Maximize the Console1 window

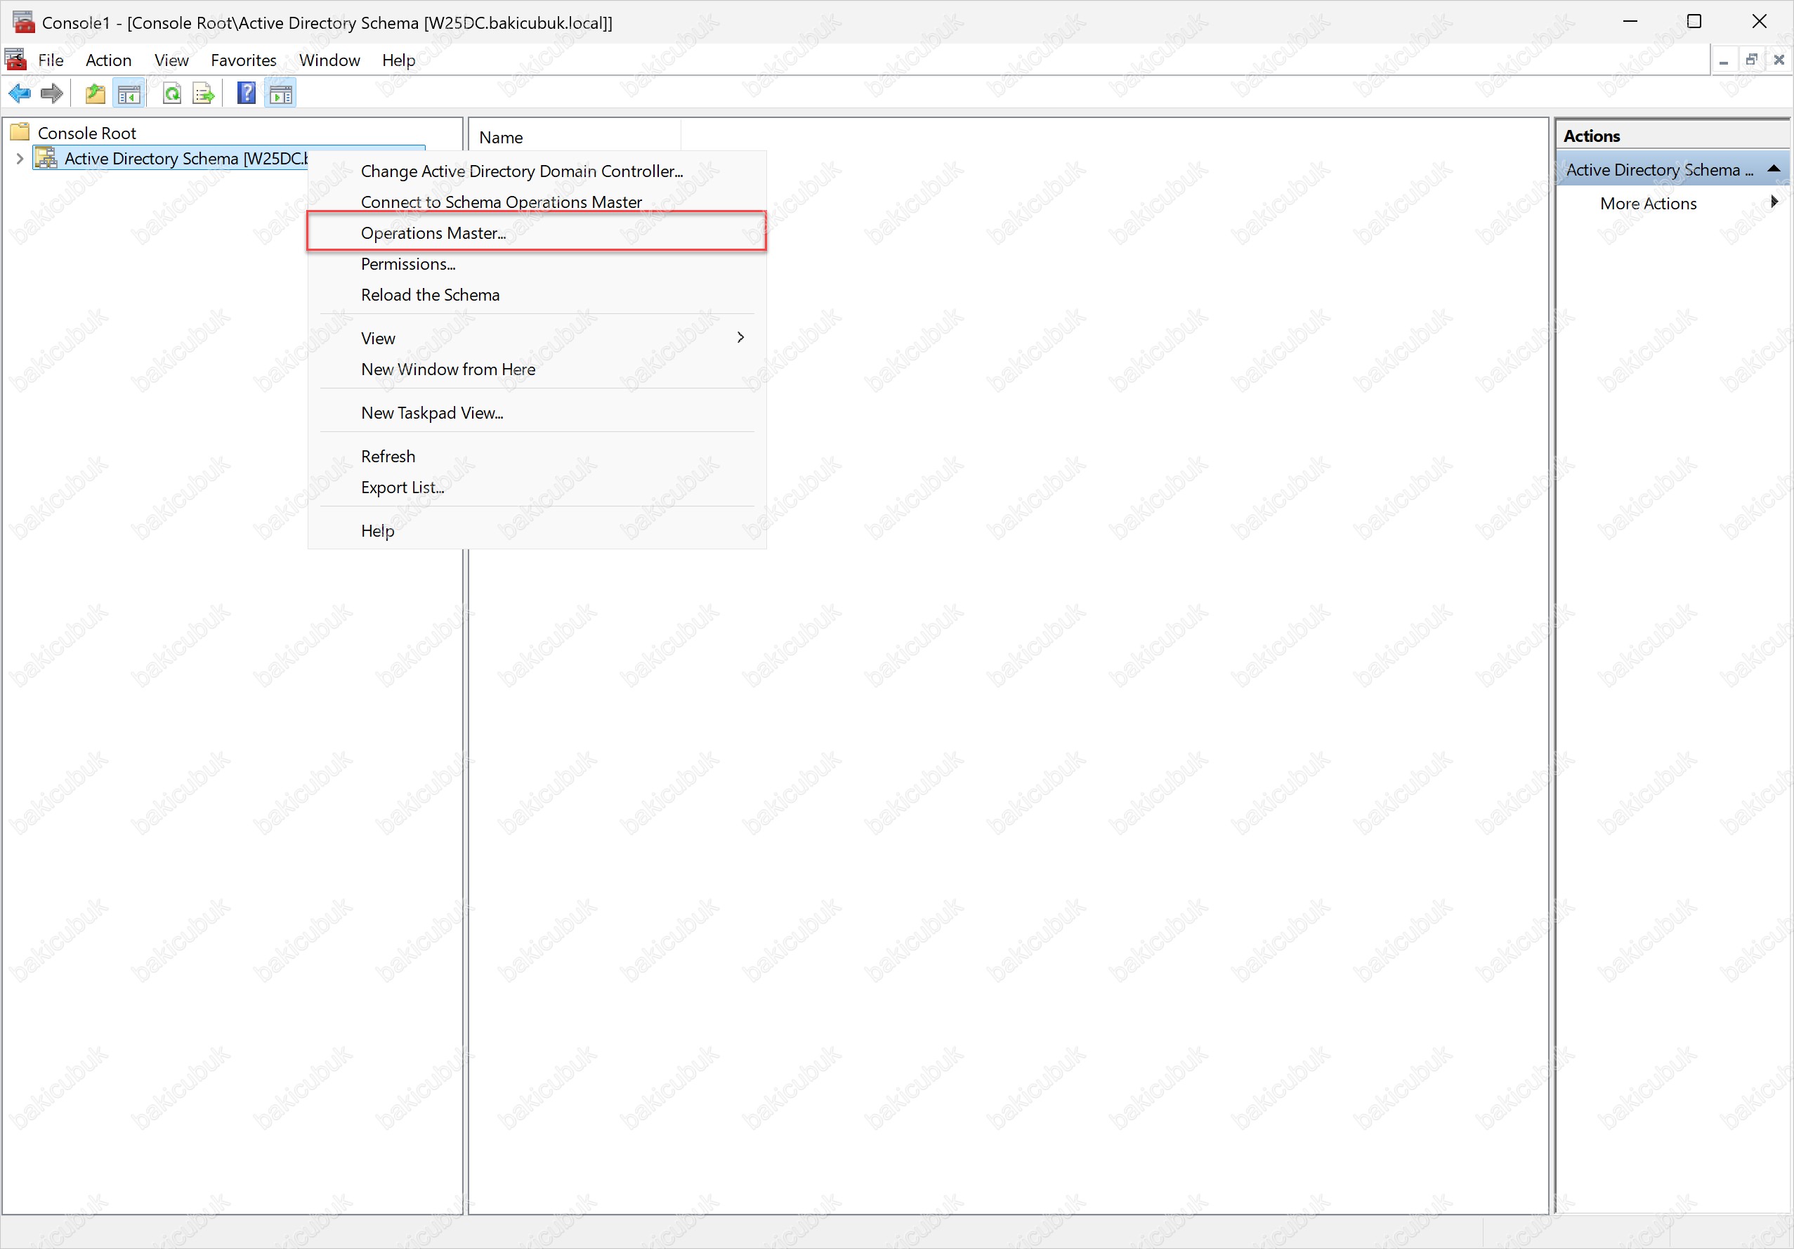1694,21
